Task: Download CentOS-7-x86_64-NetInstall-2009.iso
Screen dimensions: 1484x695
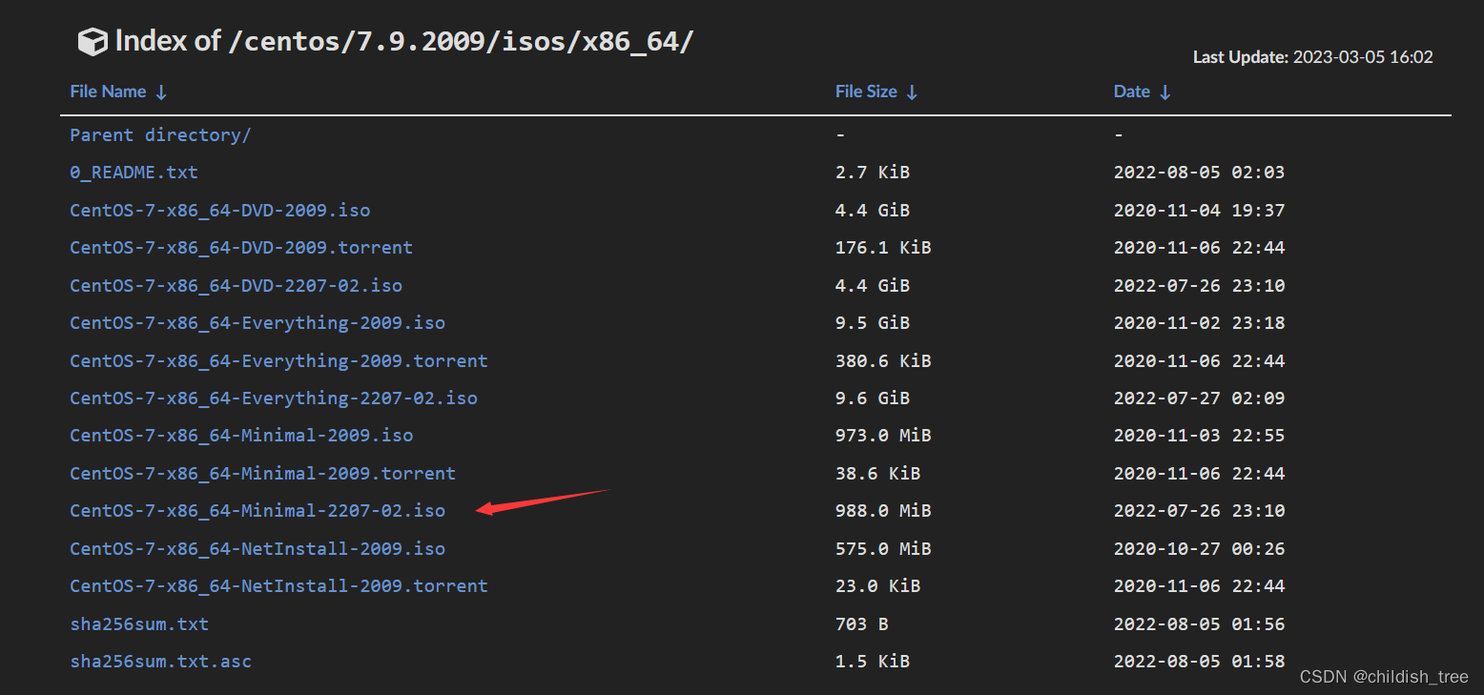Action: [258, 548]
